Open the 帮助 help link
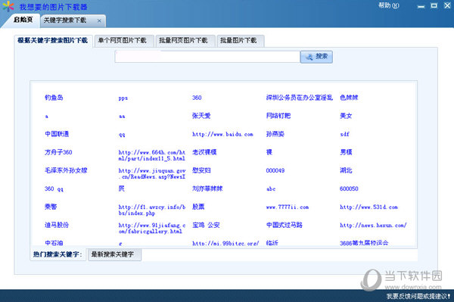Image resolution: width=454 pixels, height=302 pixels. [384, 5]
